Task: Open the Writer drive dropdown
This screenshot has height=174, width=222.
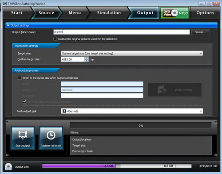Action: [x=102, y=84]
